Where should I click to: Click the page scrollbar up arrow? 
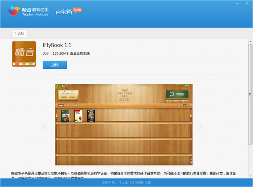tap(250, 42)
